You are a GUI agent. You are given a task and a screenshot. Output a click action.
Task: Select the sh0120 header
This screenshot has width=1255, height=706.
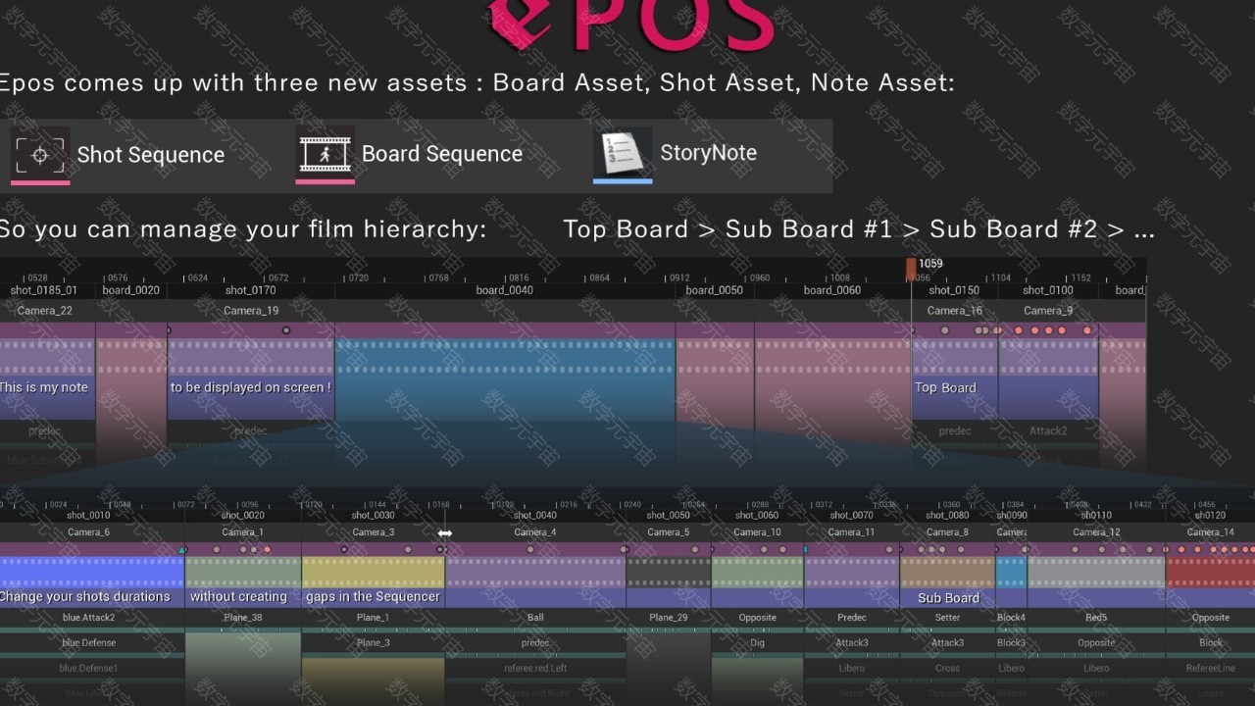pyautogui.click(x=1210, y=515)
